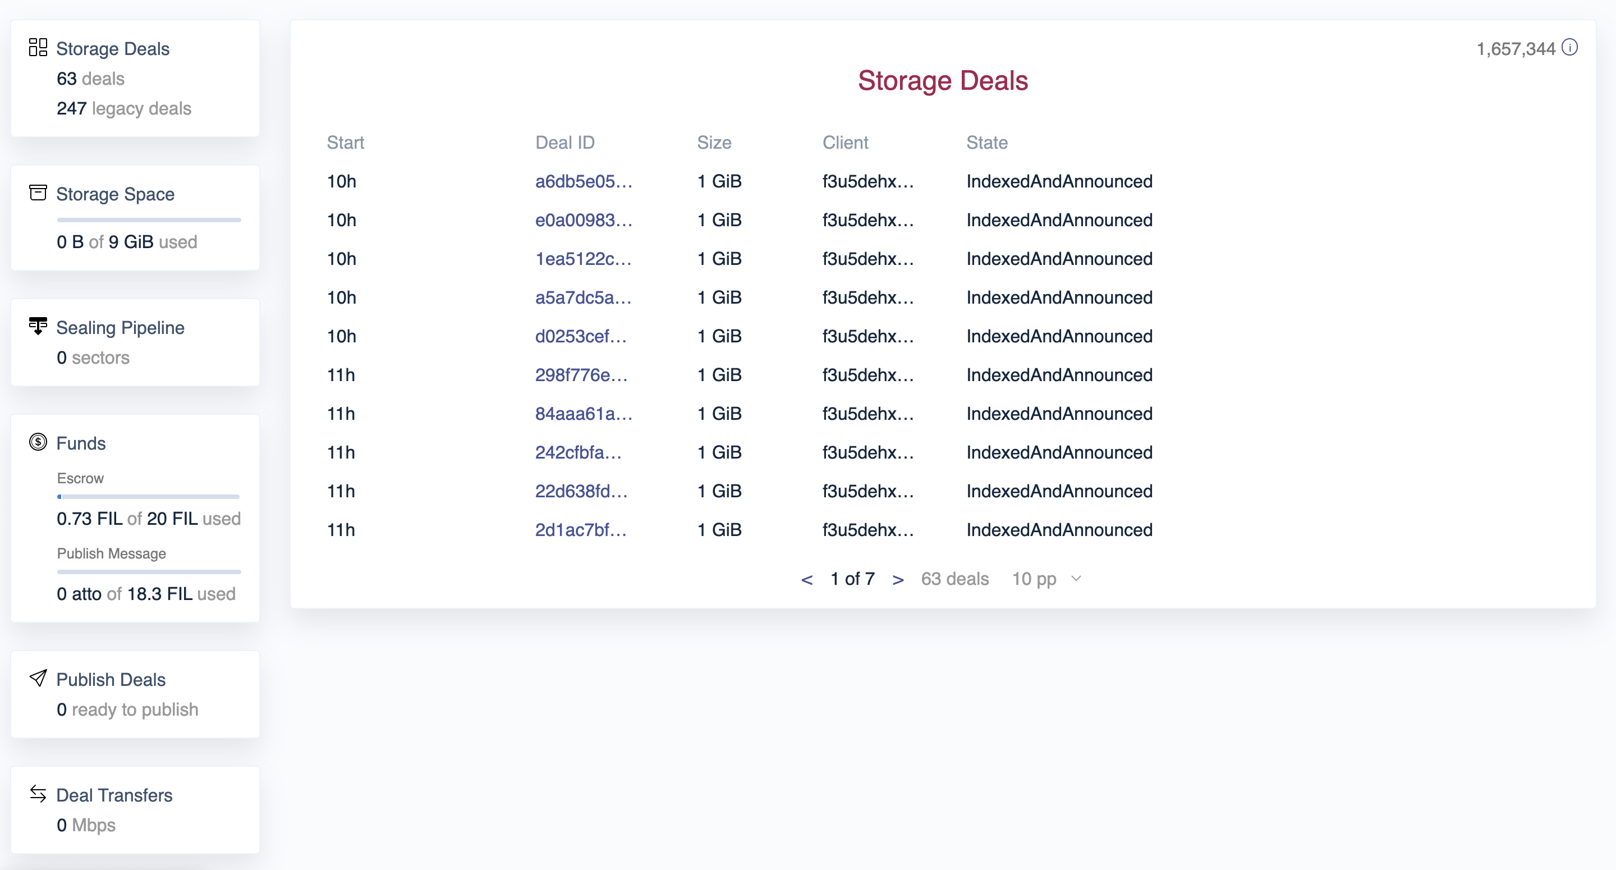Click the chevron next to 10 pp
The width and height of the screenshot is (1616, 870).
(x=1076, y=578)
